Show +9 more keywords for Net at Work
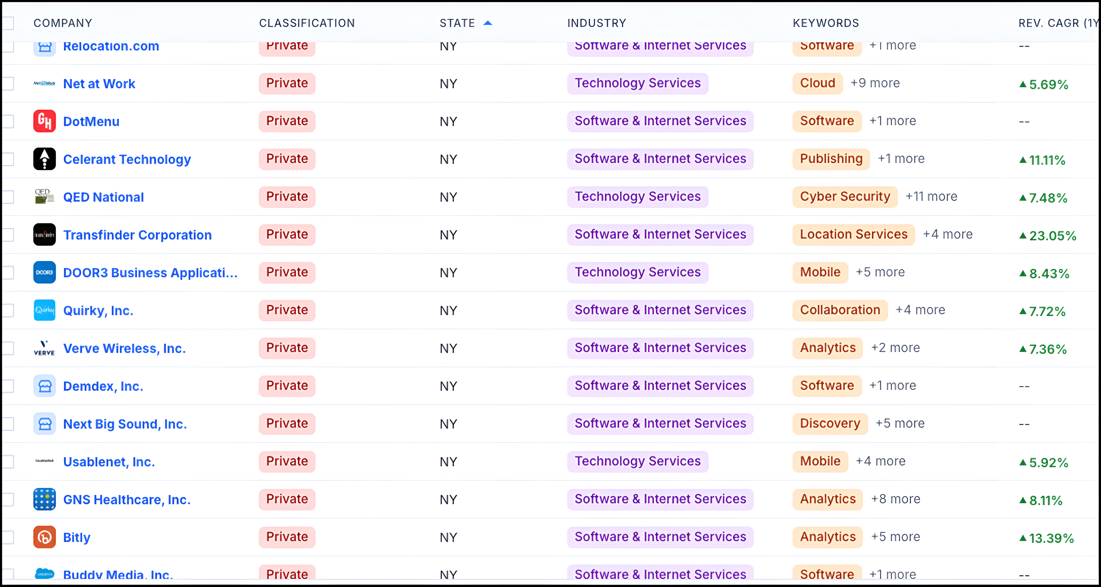Image resolution: width=1101 pixels, height=587 pixels. (876, 83)
